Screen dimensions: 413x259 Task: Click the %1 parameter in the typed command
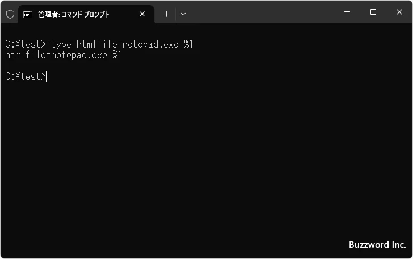(x=188, y=44)
